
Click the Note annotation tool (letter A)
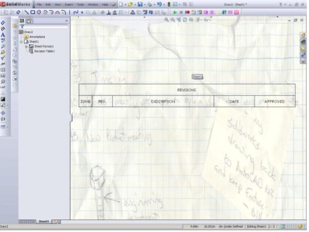3,35
